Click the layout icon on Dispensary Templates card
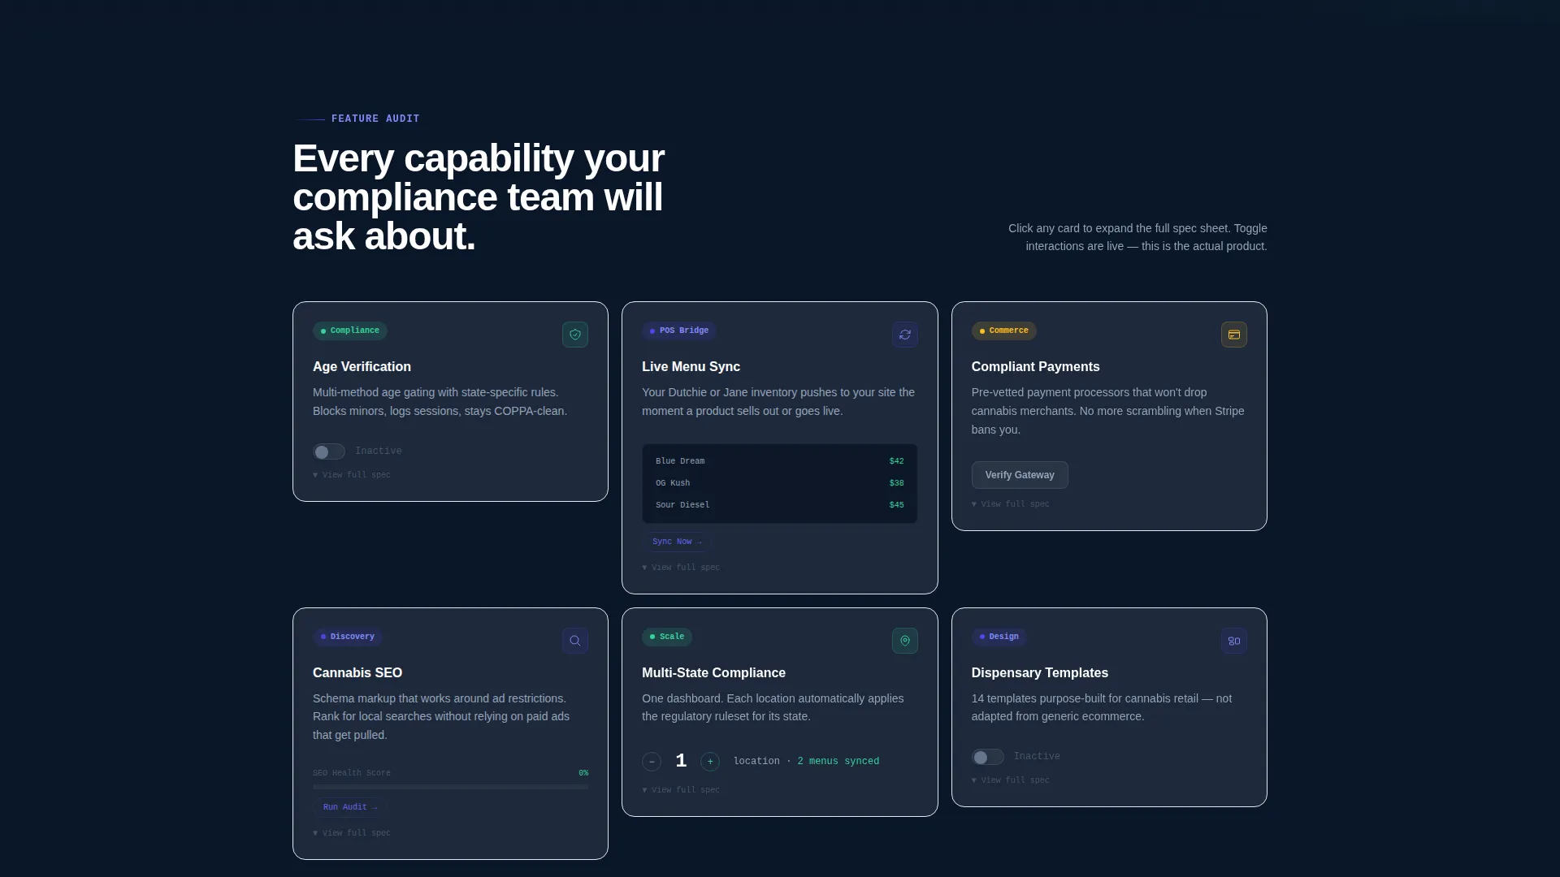This screenshot has height=877, width=1560. (1234, 641)
